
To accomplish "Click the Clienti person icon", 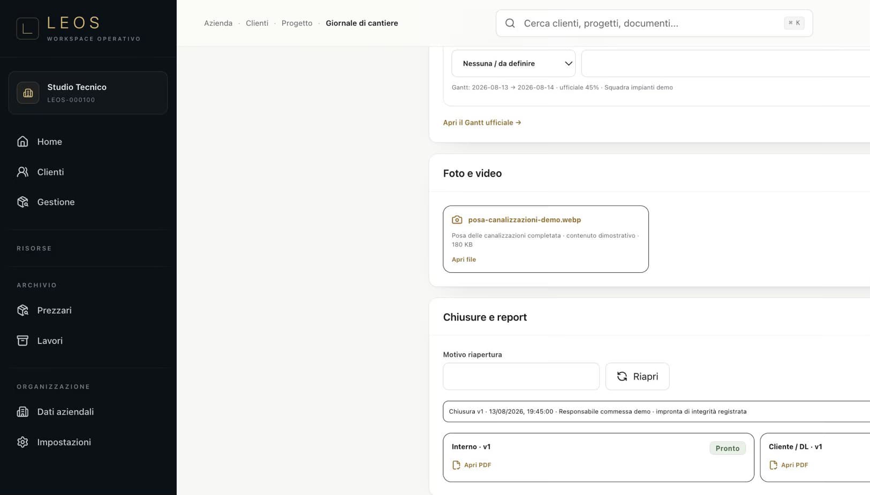I will pyautogui.click(x=22, y=172).
